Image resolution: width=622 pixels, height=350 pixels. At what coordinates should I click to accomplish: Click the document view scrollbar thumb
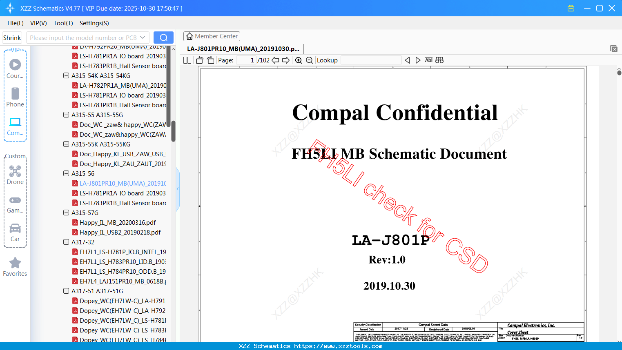(x=619, y=73)
